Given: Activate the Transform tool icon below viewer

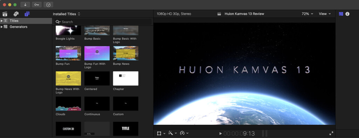Looking at the screenshot, I should 159,133.
